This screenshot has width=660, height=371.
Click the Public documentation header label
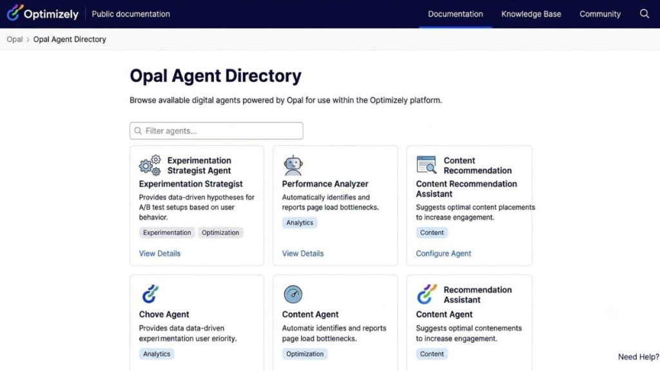click(131, 14)
